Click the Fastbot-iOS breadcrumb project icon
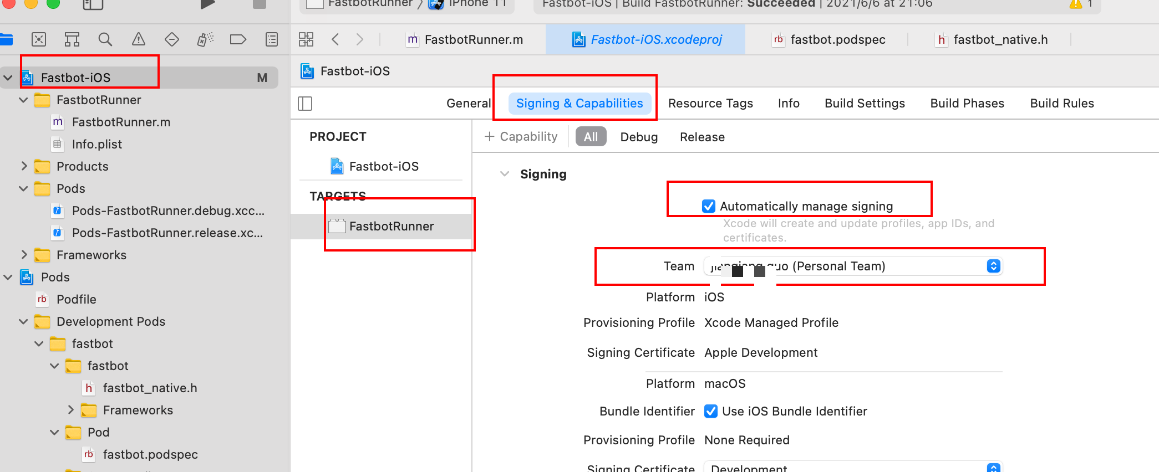The image size is (1159, 472). [307, 71]
